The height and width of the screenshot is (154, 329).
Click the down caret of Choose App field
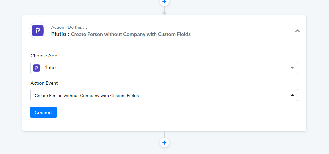[292, 68]
